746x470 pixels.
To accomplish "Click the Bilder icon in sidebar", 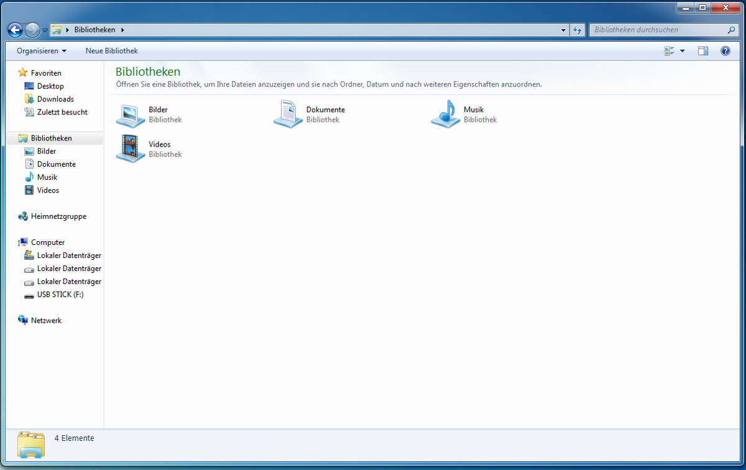I will tap(29, 152).
